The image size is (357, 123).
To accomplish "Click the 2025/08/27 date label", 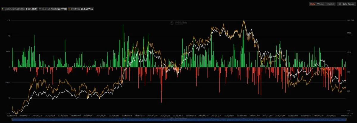I will point(229,116).
